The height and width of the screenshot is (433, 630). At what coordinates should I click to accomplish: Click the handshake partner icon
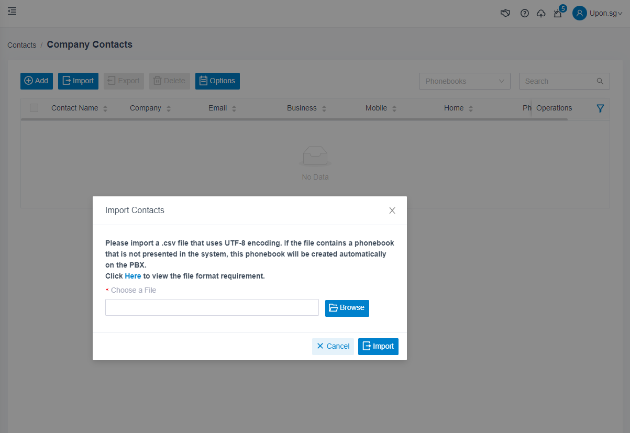coord(505,14)
